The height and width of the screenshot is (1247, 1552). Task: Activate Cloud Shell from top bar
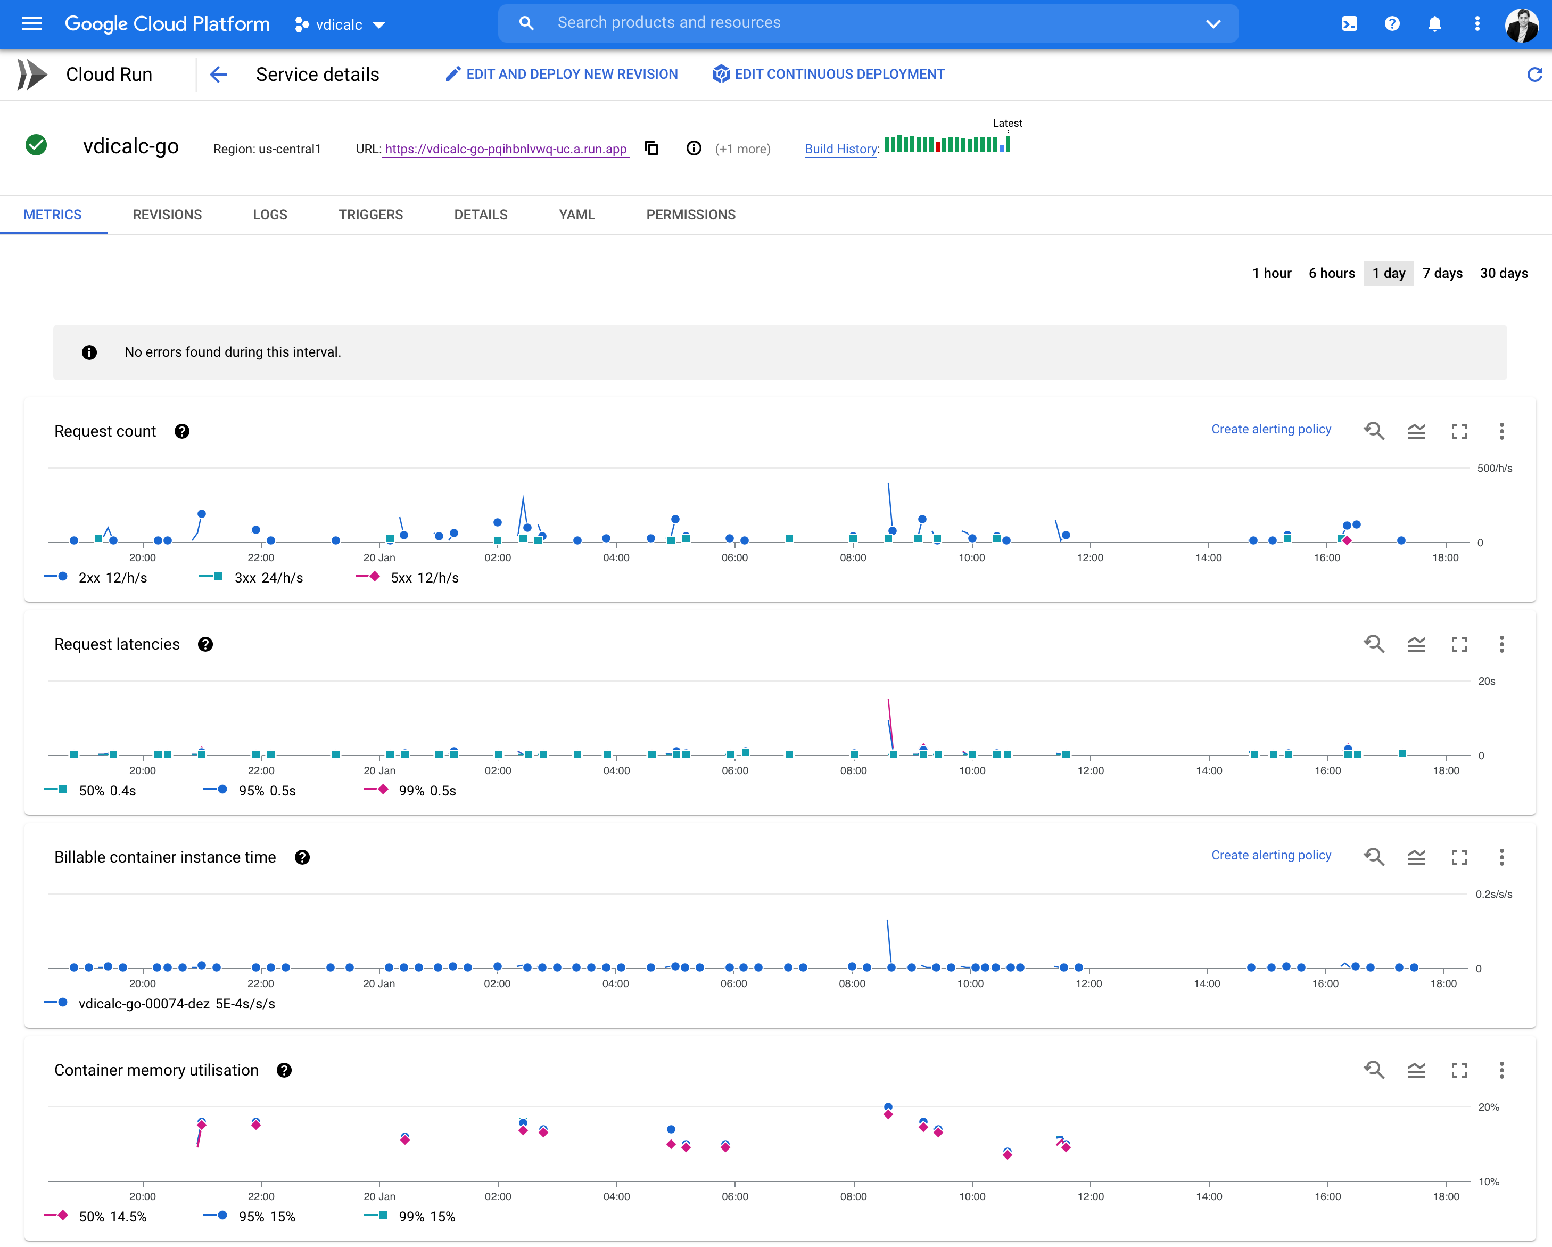(x=1349, y=24)
